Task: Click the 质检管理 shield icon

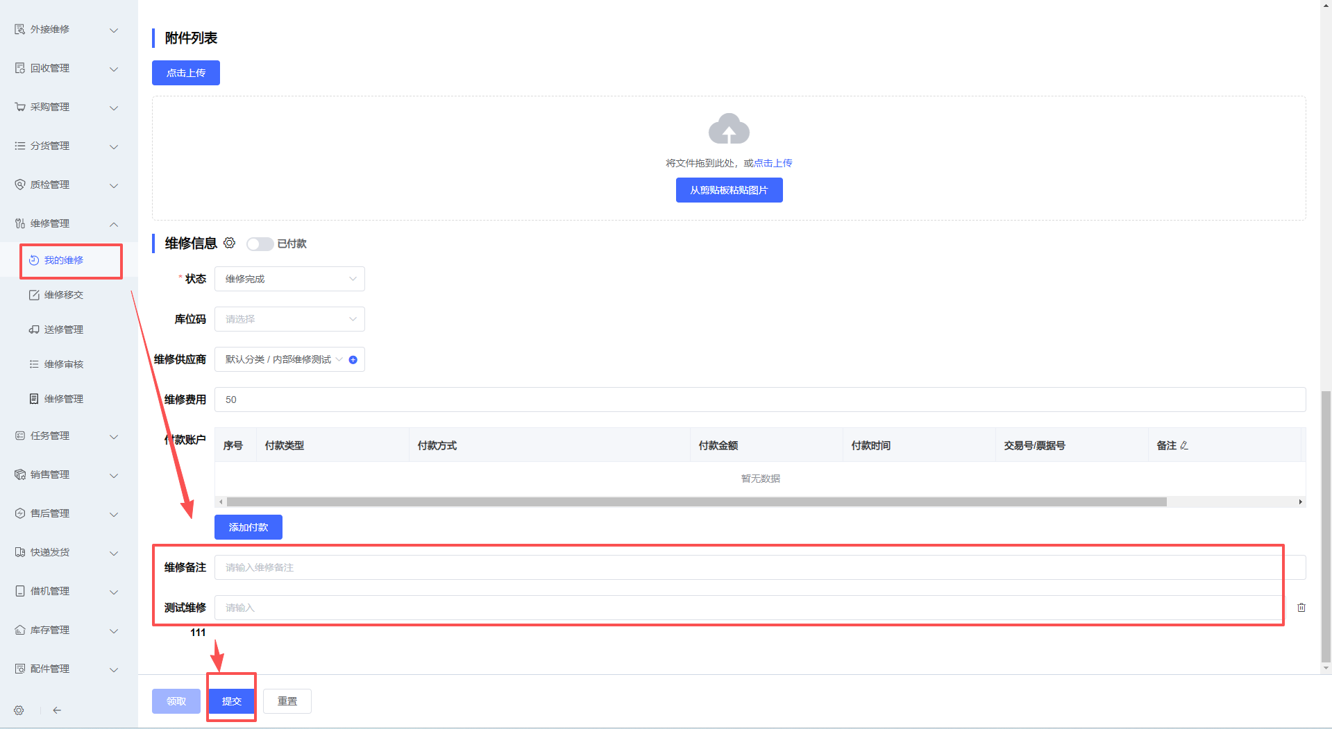Action: point(20,185)
